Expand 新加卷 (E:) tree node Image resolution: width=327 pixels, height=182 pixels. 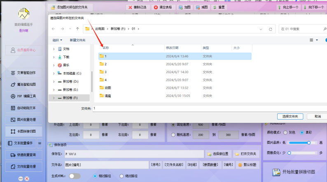(x=54, y=90)
